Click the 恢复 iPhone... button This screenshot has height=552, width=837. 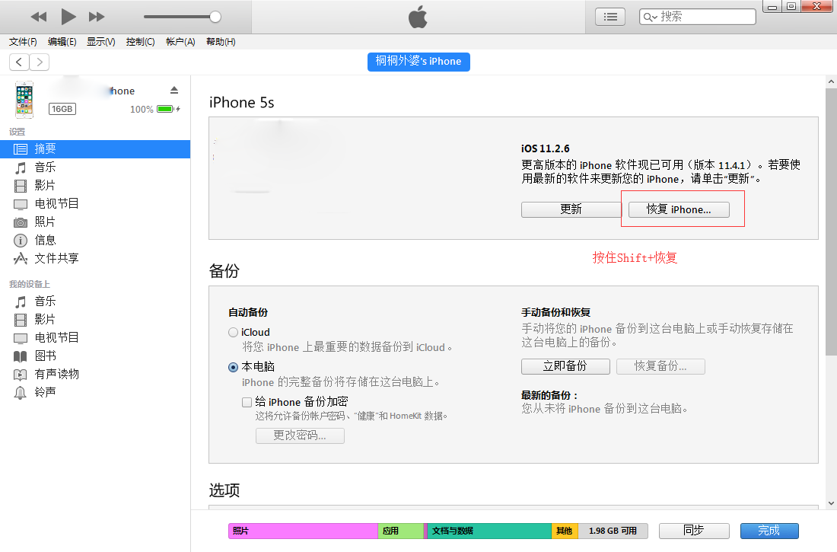point(679,209)
